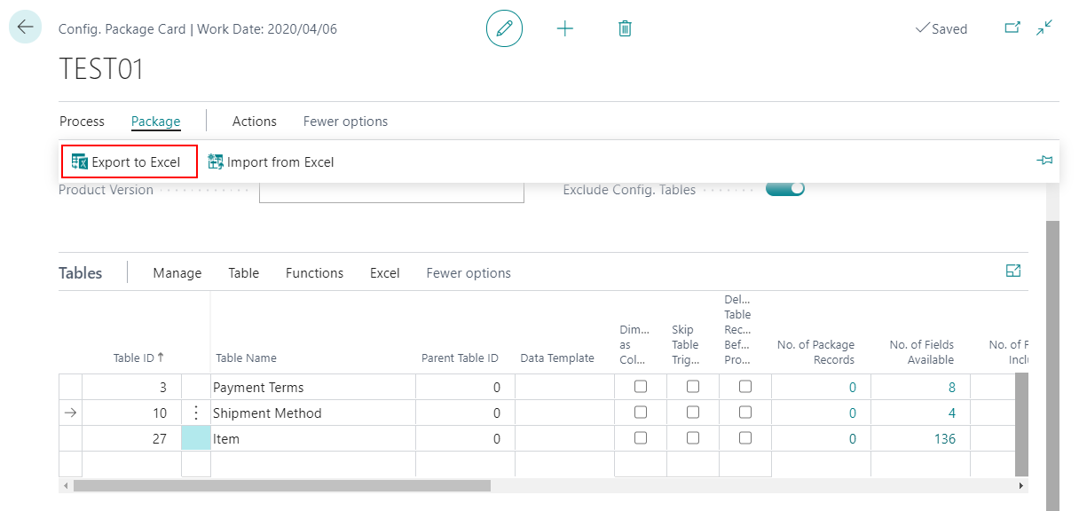Delete the package using the trash icon
Image resolution: width=1079 pixels, height=511 pixels.
tap(624, 28)
